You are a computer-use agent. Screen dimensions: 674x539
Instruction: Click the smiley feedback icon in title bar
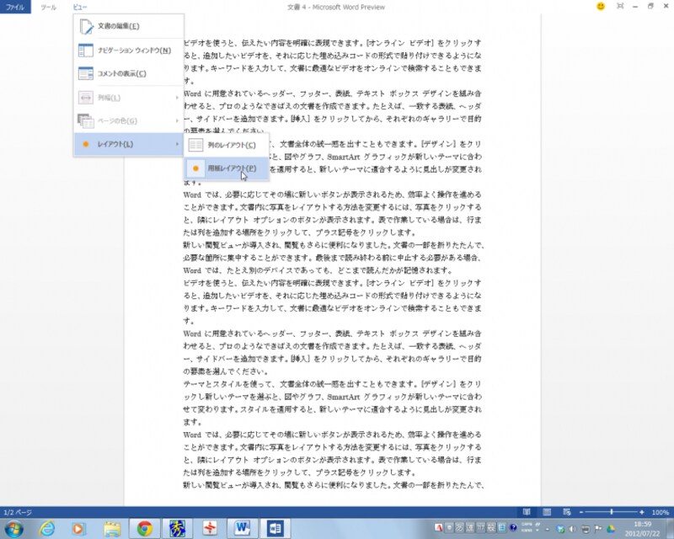point(598,7)
